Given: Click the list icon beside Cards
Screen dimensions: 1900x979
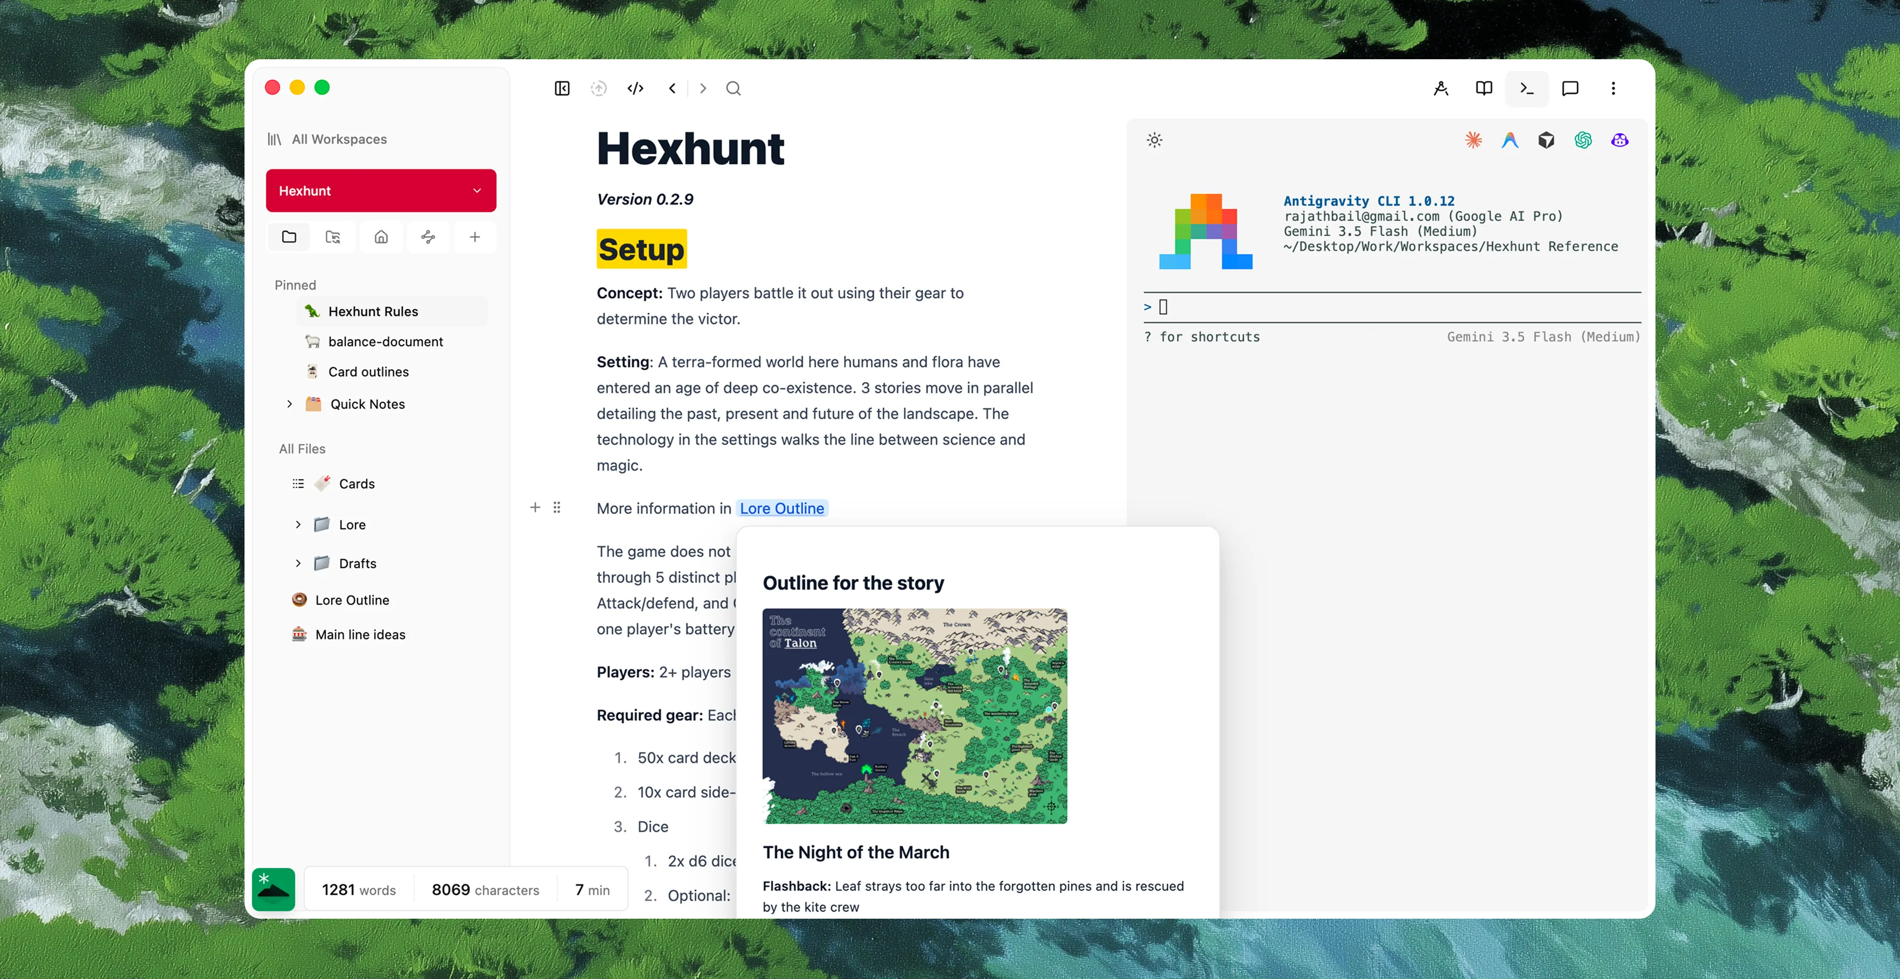Looking at the screenshot, I should [298, 484].
